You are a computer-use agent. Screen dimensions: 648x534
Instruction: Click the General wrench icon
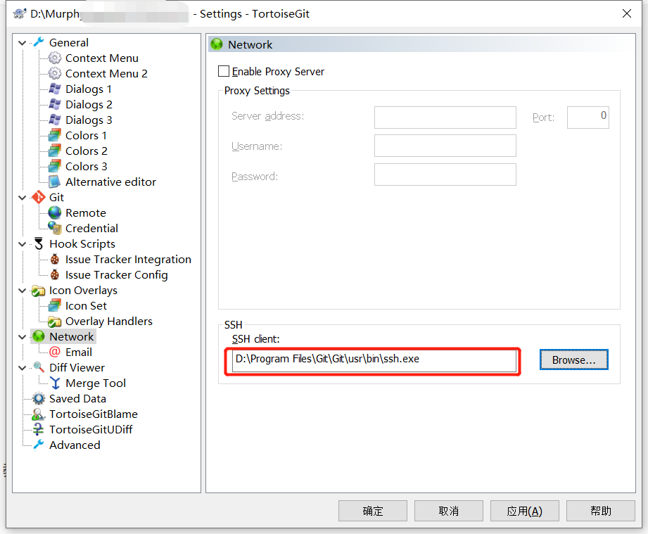[x=39, y=42]
